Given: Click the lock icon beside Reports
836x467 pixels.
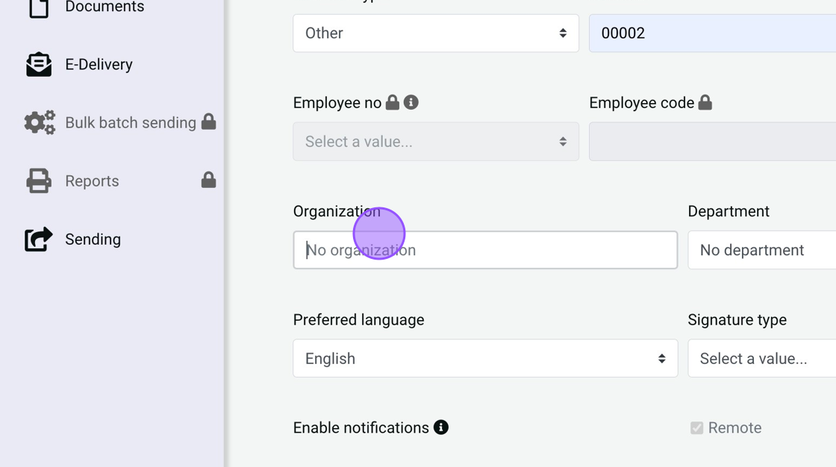Looking at the screenshot, I should [209, 180].
